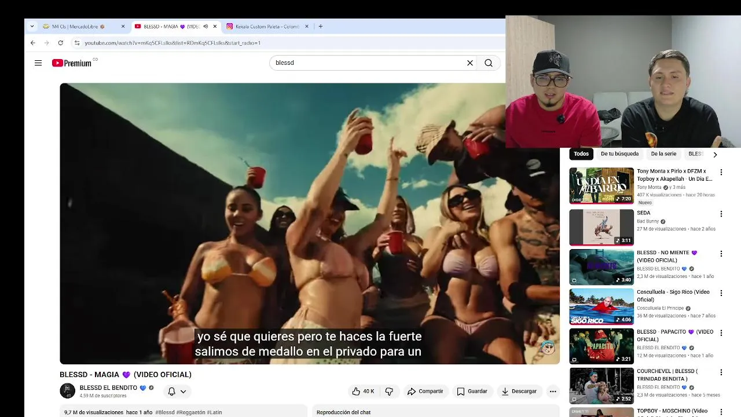The width and height of the screenshot is (741, 417).
Task: Share the video via Compartir
Action: pos(425,392)
